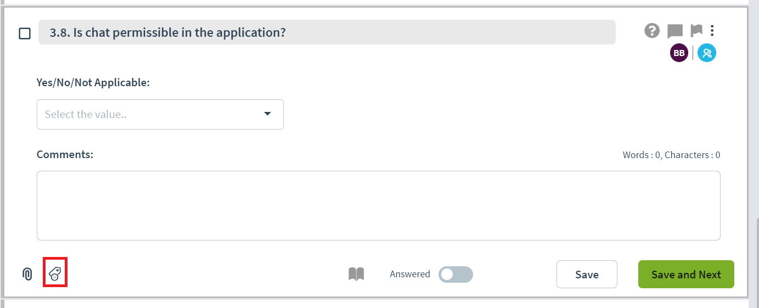Flag question 3.8 with the flag icon
759x308 pixels.
coord(696,31)
